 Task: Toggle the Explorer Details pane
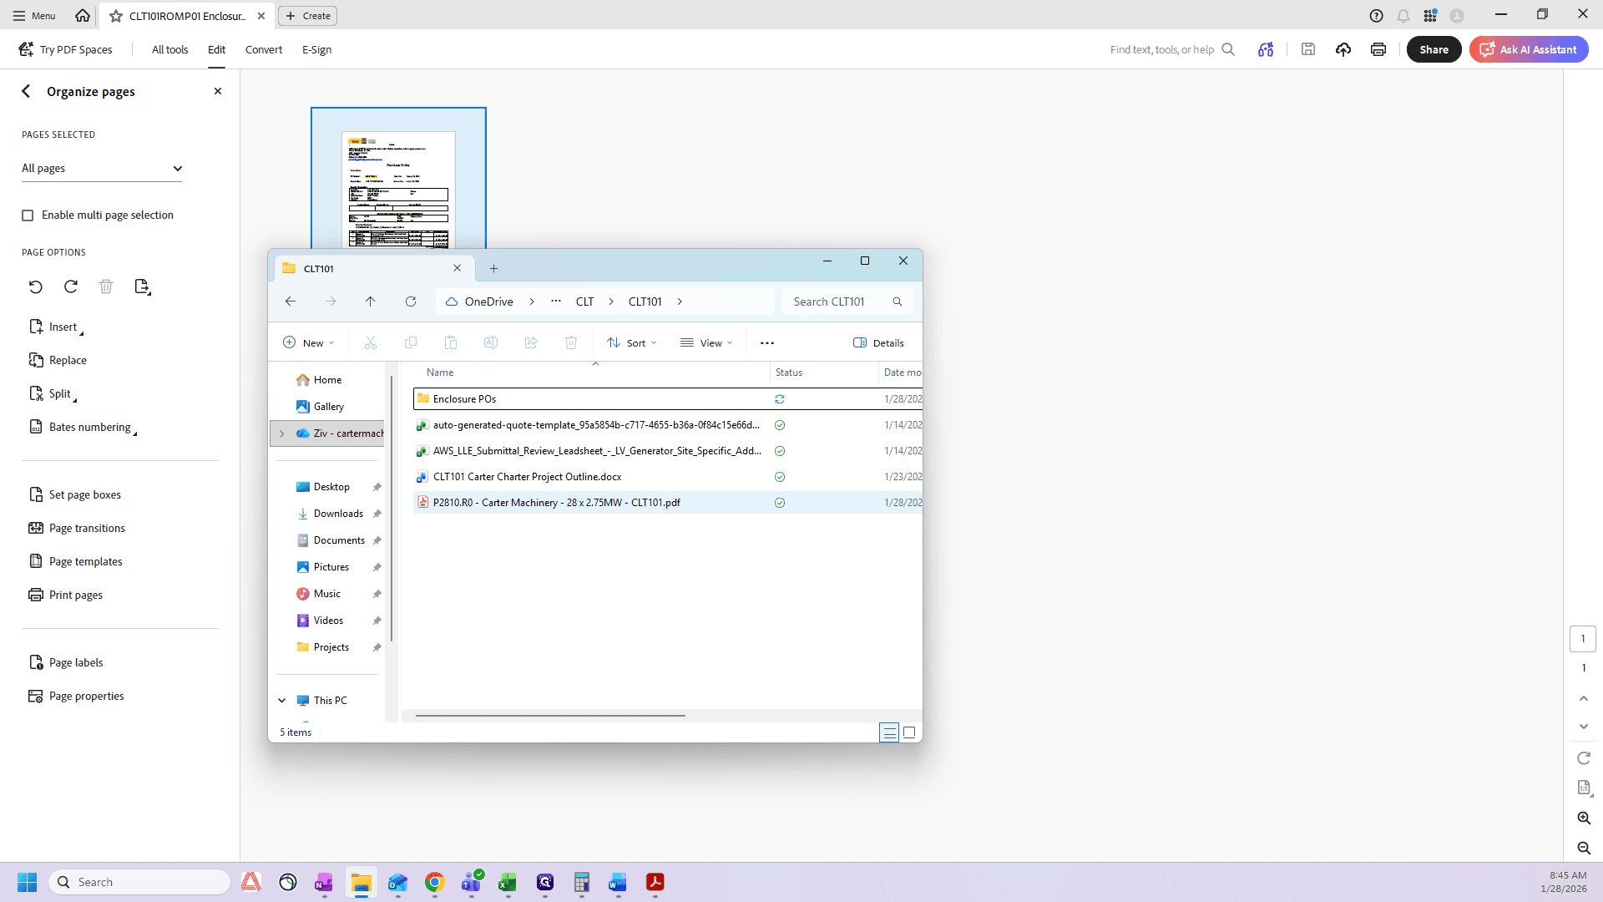click(878, 343)
